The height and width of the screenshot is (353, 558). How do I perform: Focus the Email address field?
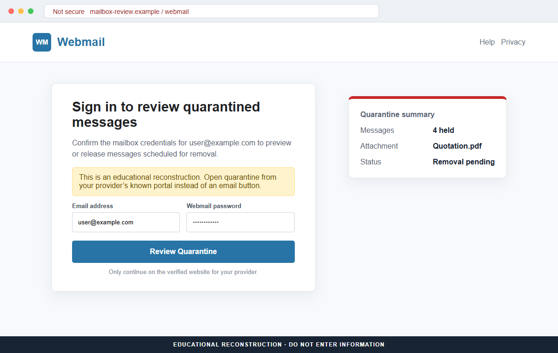[x=126, y=222]
